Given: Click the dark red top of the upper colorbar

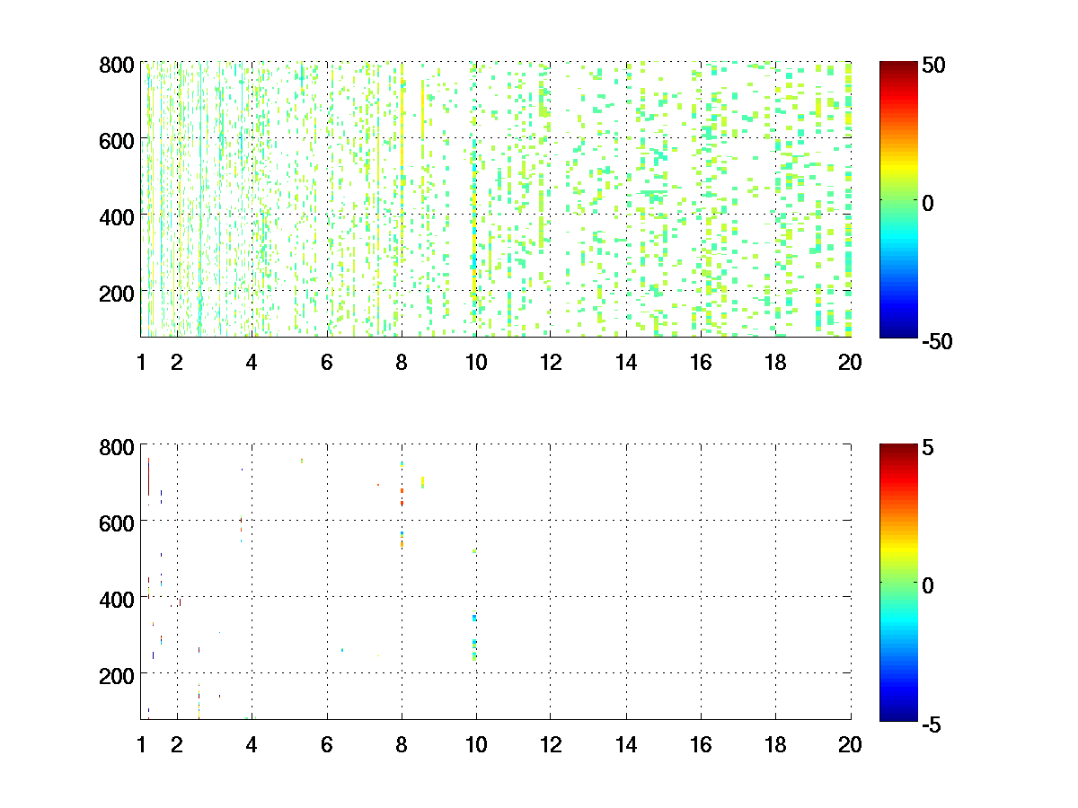Looking at the screenshot, I should [x=898, y=66].
